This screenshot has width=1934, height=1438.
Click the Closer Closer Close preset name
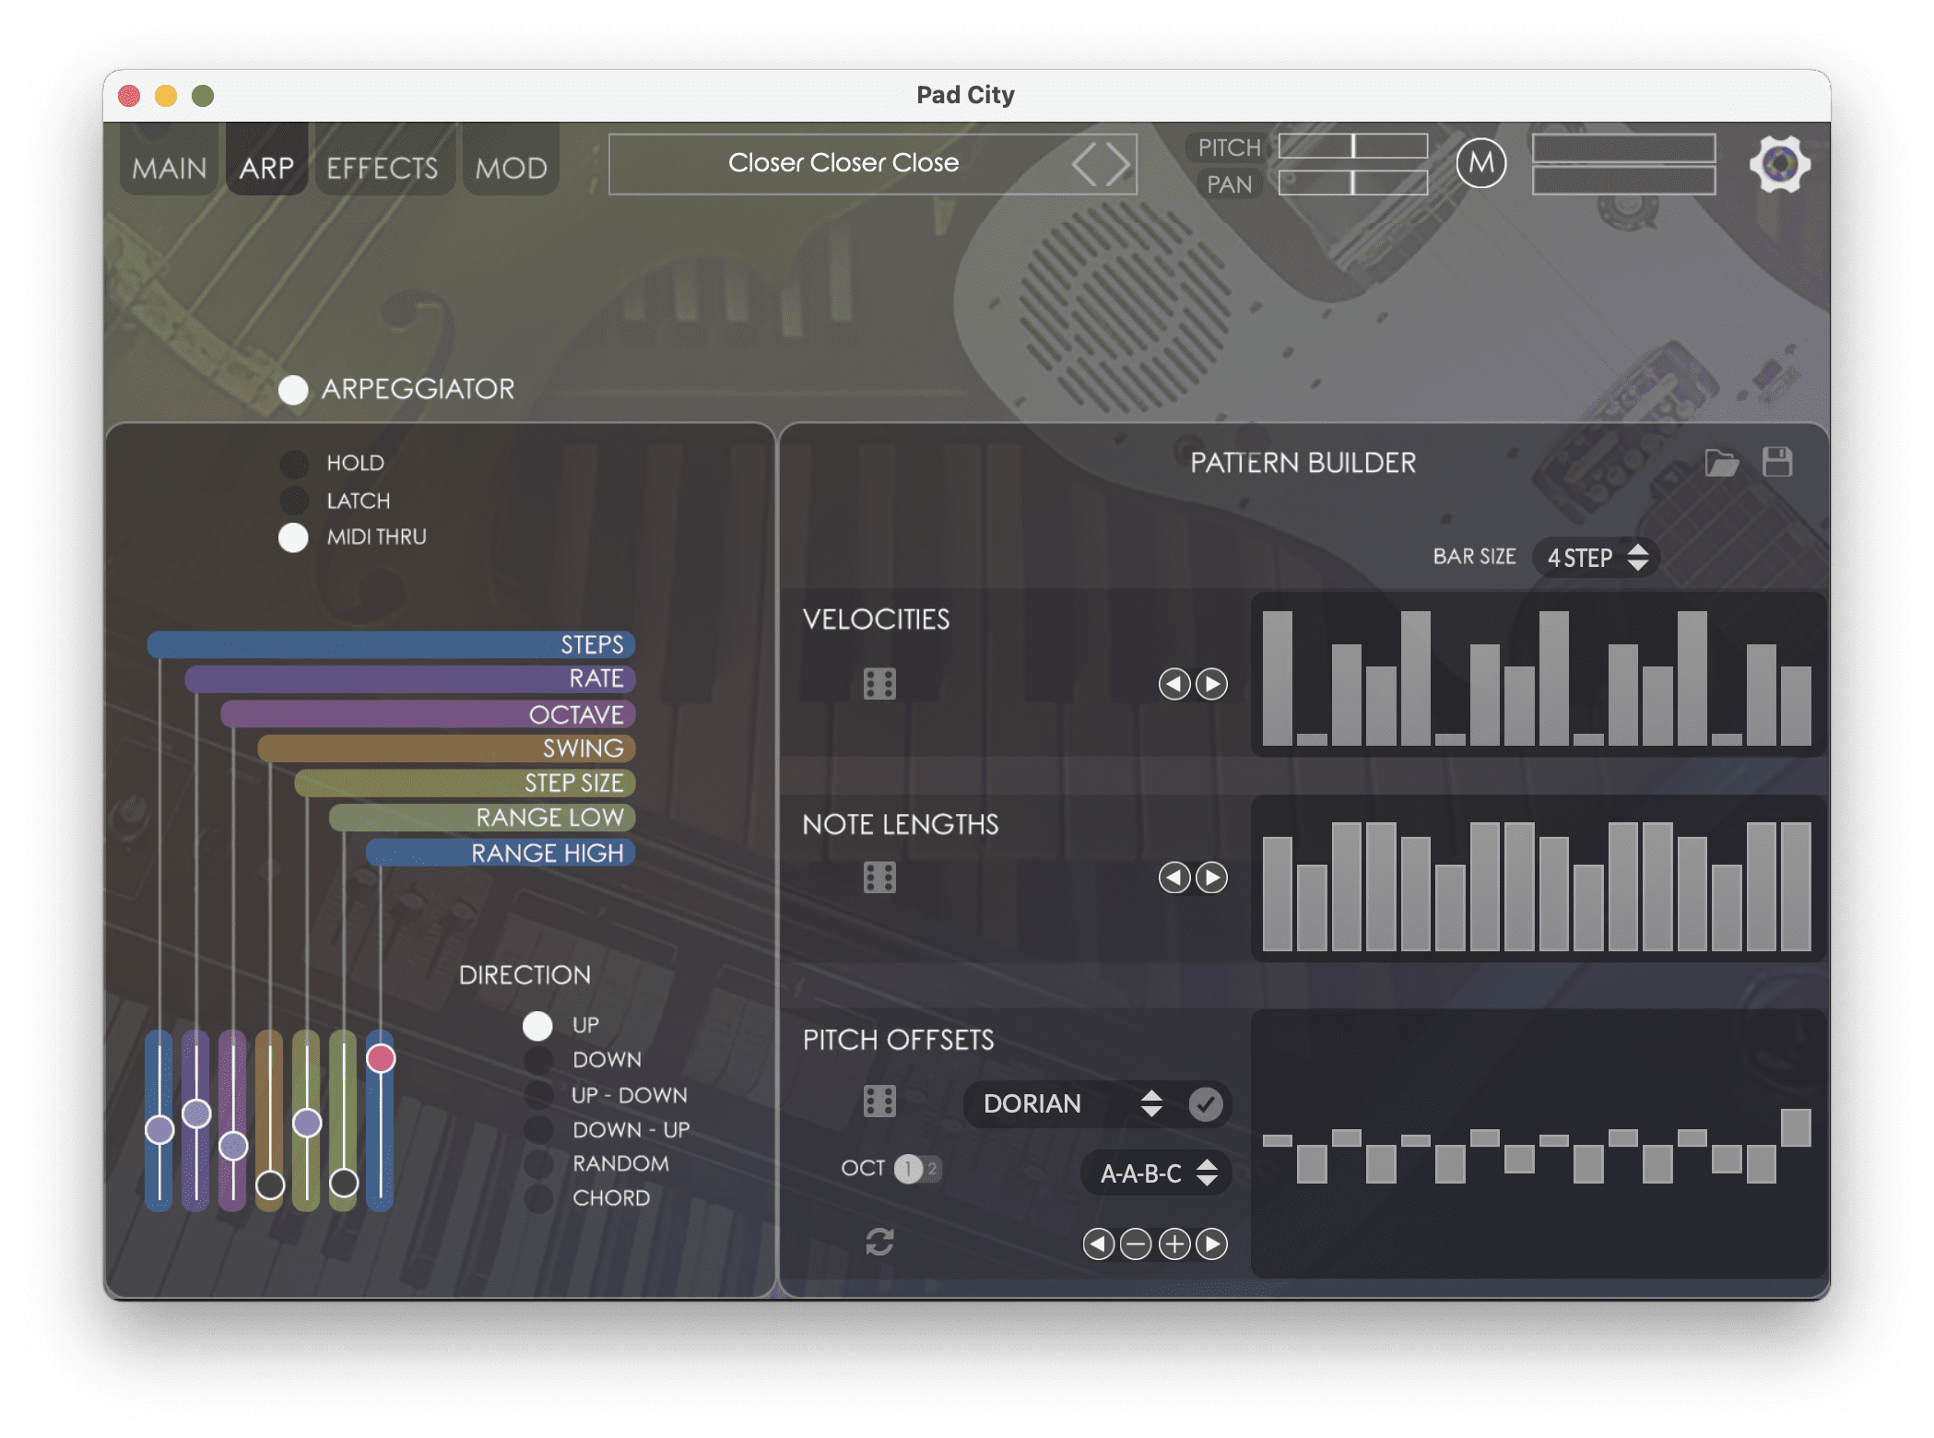(843, 163)
